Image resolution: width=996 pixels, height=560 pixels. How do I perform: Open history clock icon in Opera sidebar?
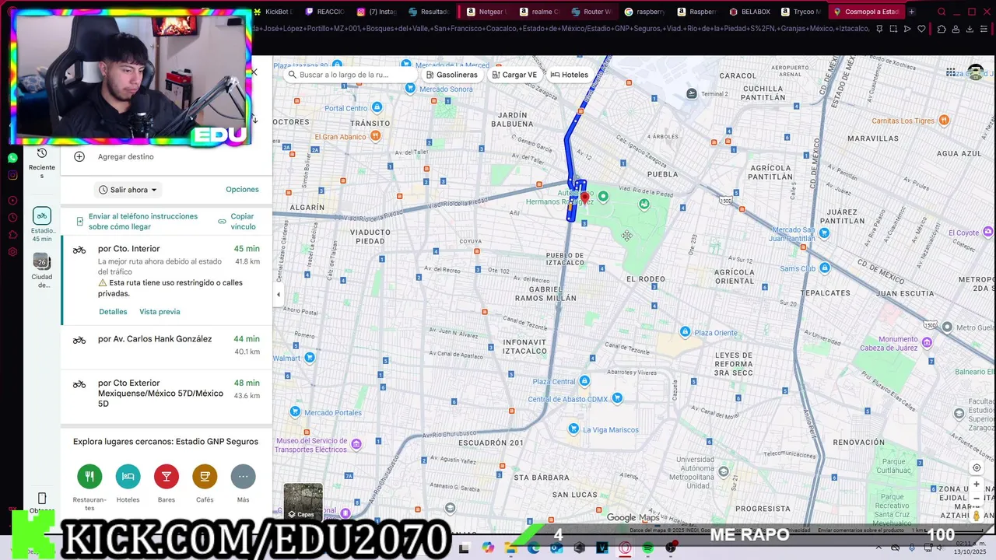[x=12, y=218]
